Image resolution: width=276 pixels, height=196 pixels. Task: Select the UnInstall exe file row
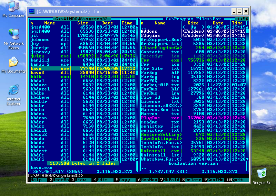click(x=193, y=151)
